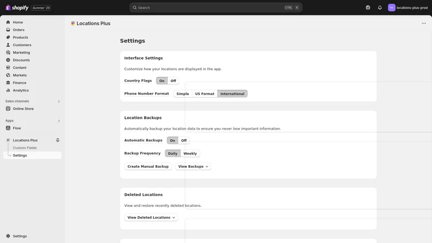Turn Automatic Backups Off
This screenshot has height=243, width=432.
(184, 140)
